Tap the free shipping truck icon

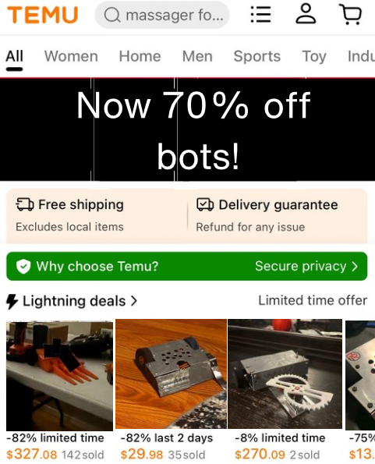pyautogui.click(x=24, y=204)
